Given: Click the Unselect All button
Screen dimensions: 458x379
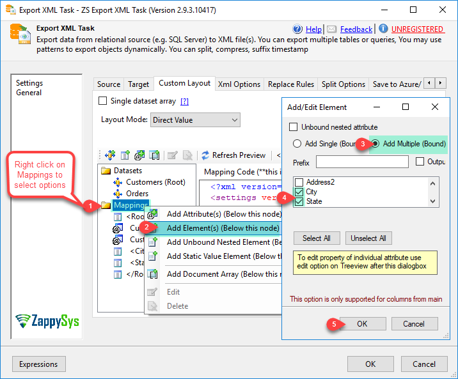Looking at the screenshot, I should click(x=368, y=238).
